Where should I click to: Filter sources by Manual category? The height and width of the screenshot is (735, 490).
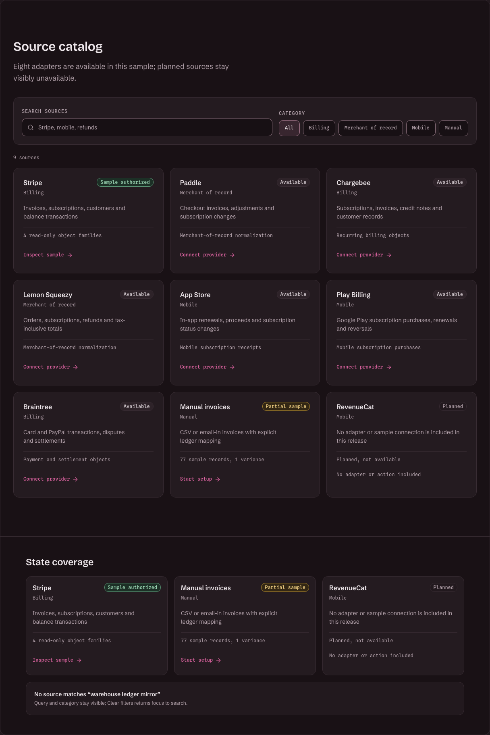453,128
